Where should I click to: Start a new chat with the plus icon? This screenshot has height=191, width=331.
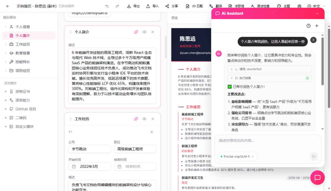[317, 26]
